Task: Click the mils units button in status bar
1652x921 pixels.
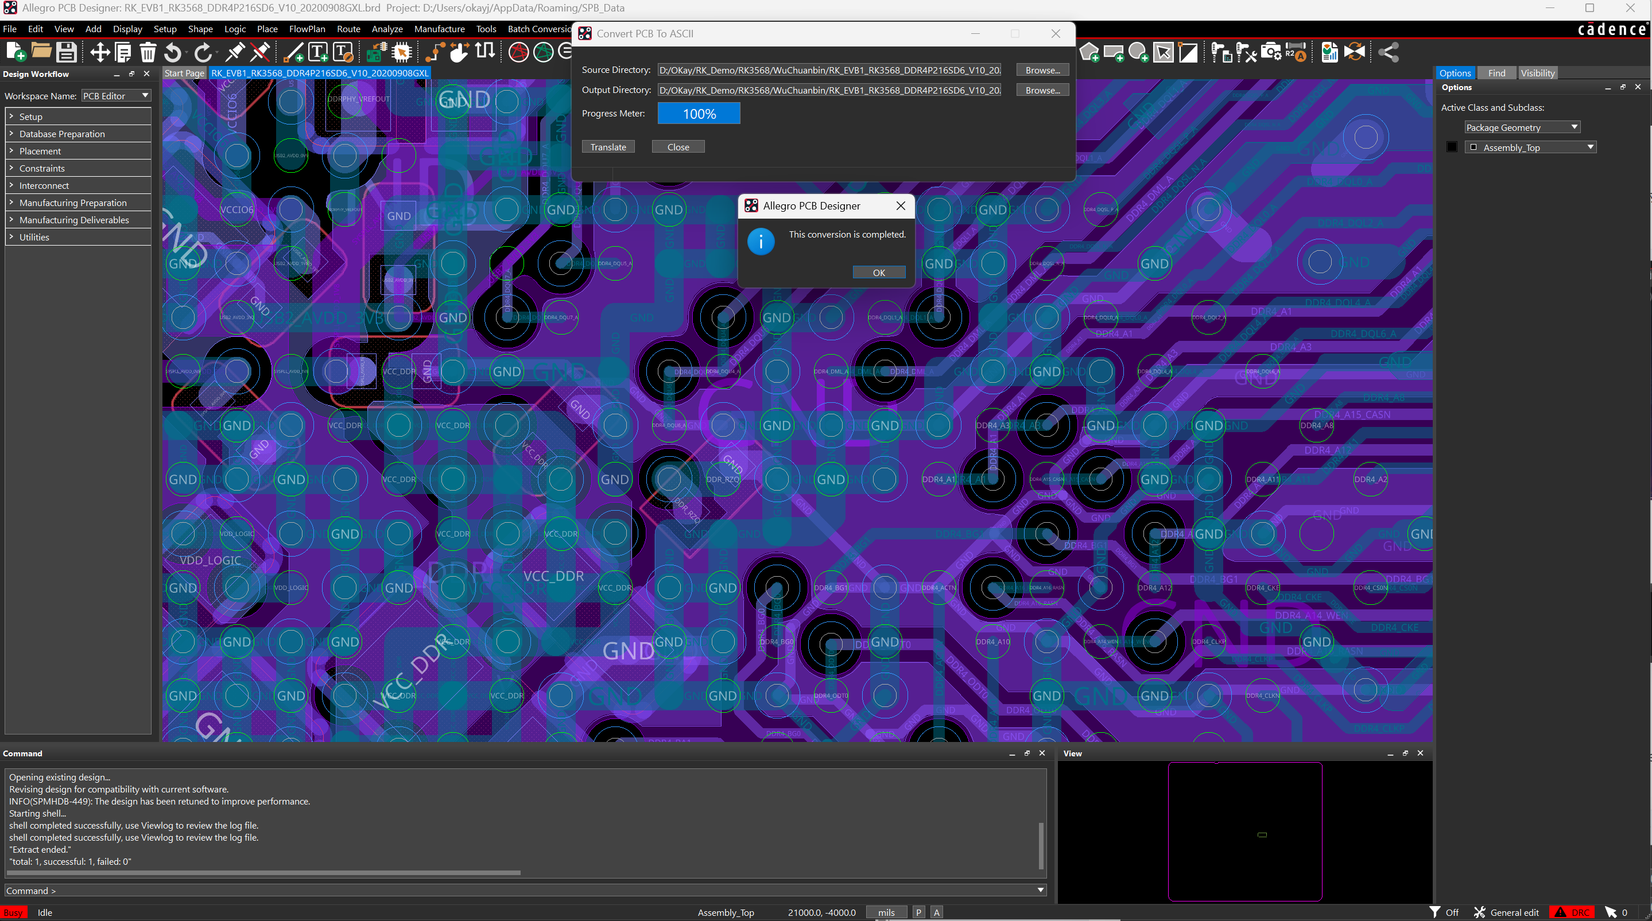Action: [x=886, y=912]
